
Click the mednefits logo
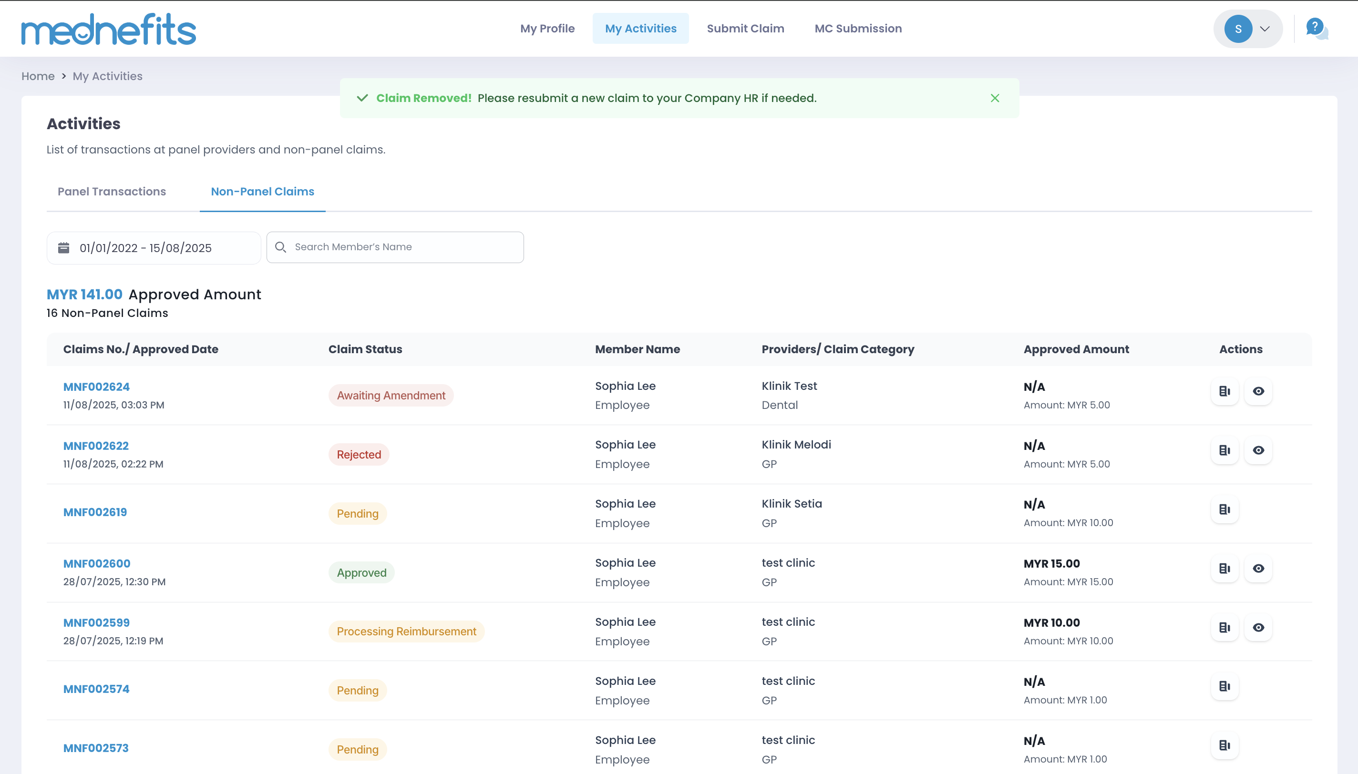point(108,29)
